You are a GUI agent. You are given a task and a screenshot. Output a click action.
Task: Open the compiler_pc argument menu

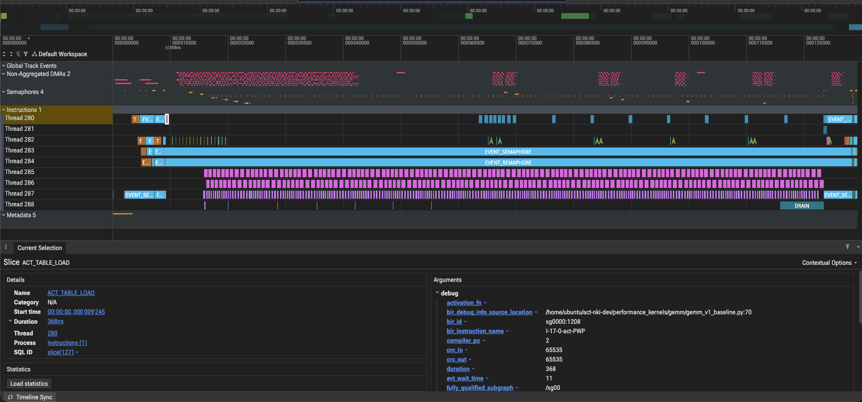(x=484, y=340)
